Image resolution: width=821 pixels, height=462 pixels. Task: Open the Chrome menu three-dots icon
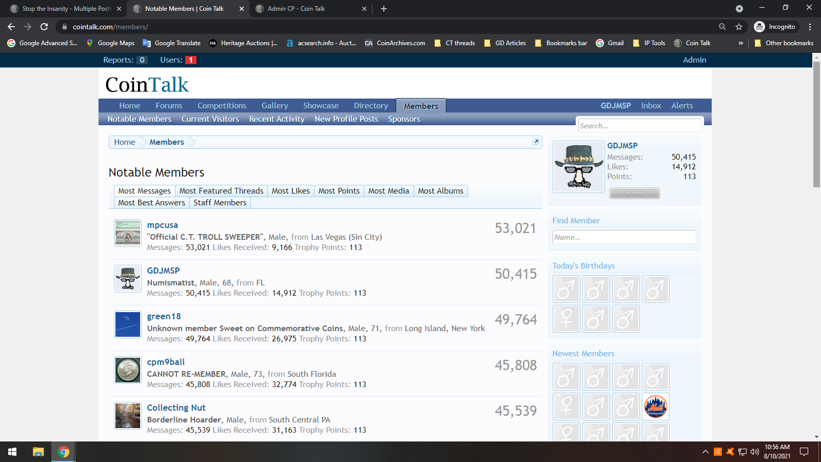(x=810, y=27)
